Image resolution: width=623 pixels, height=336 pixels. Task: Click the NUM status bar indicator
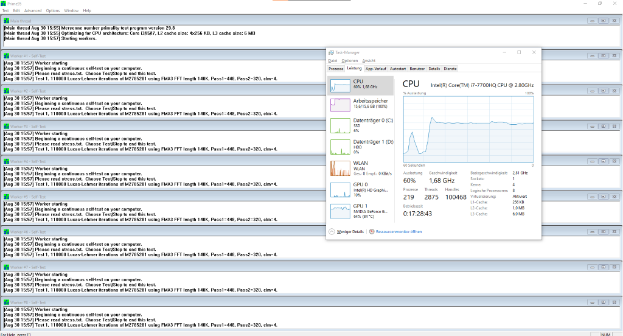(605, 334)
